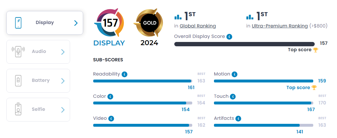Click the battery icon in sidebar
Viewport: 337px width, 138px height.
point(18,81)
